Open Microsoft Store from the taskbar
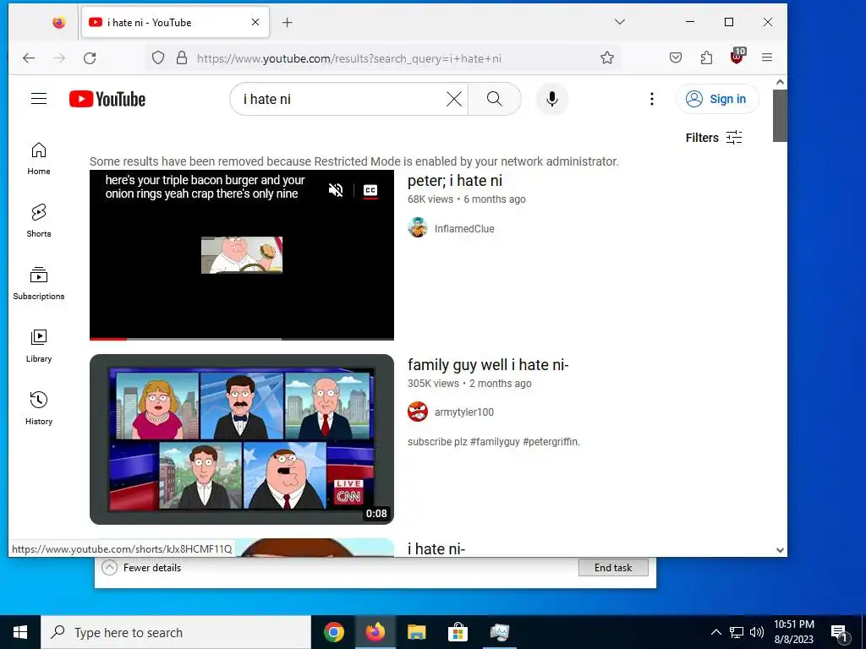The width and height of the screenshot is (866, 649). coord(458,632)
